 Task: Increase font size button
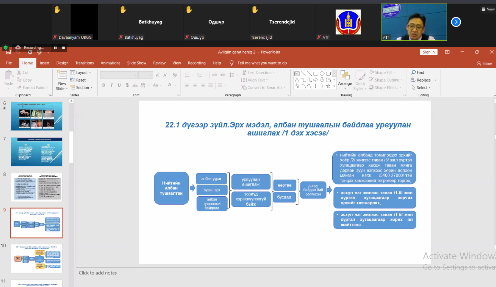click(x=158, y=75)
